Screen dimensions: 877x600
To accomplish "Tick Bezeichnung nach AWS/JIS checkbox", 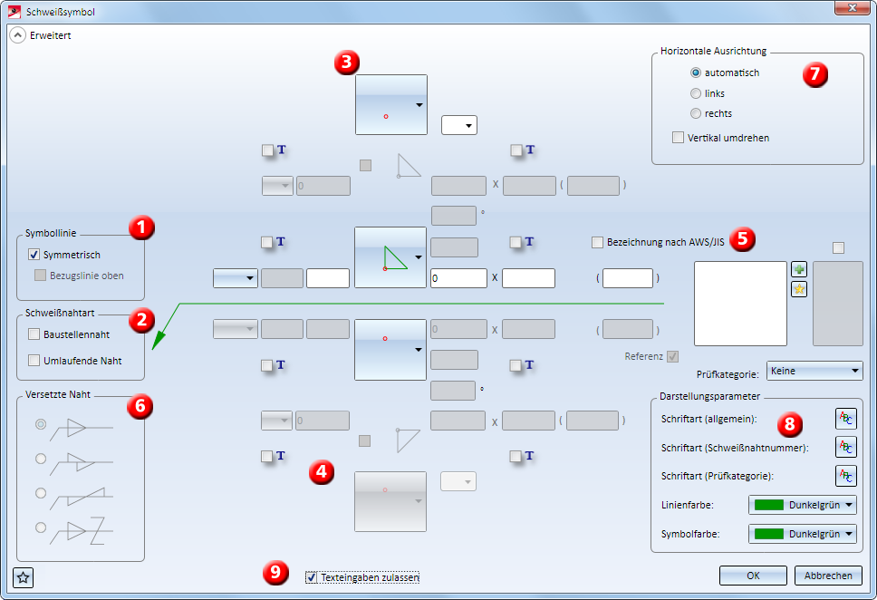I will coord(597,242).
